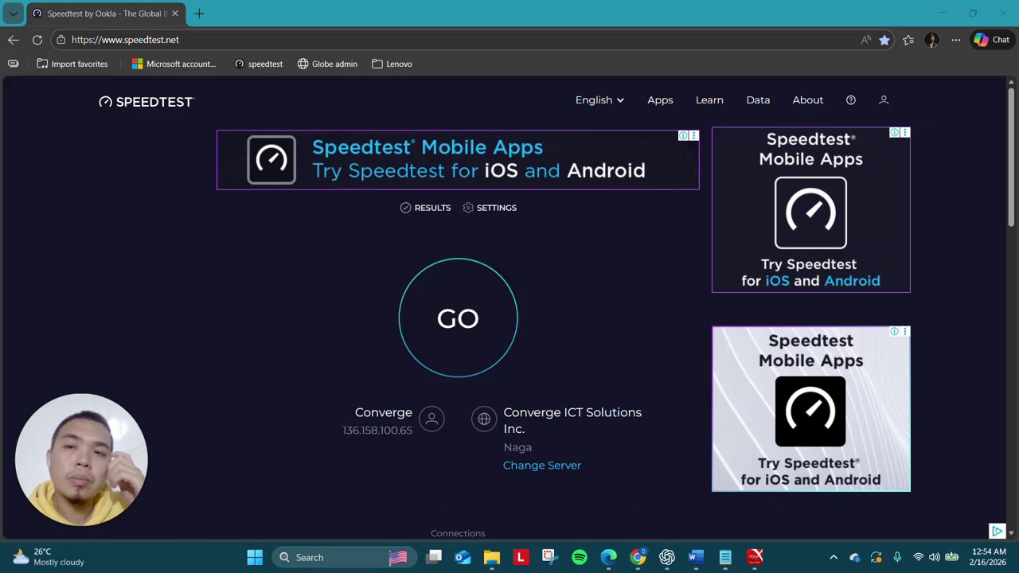Click the taskbar Search box
The image size is (1019, 573).
pos(343,557)
